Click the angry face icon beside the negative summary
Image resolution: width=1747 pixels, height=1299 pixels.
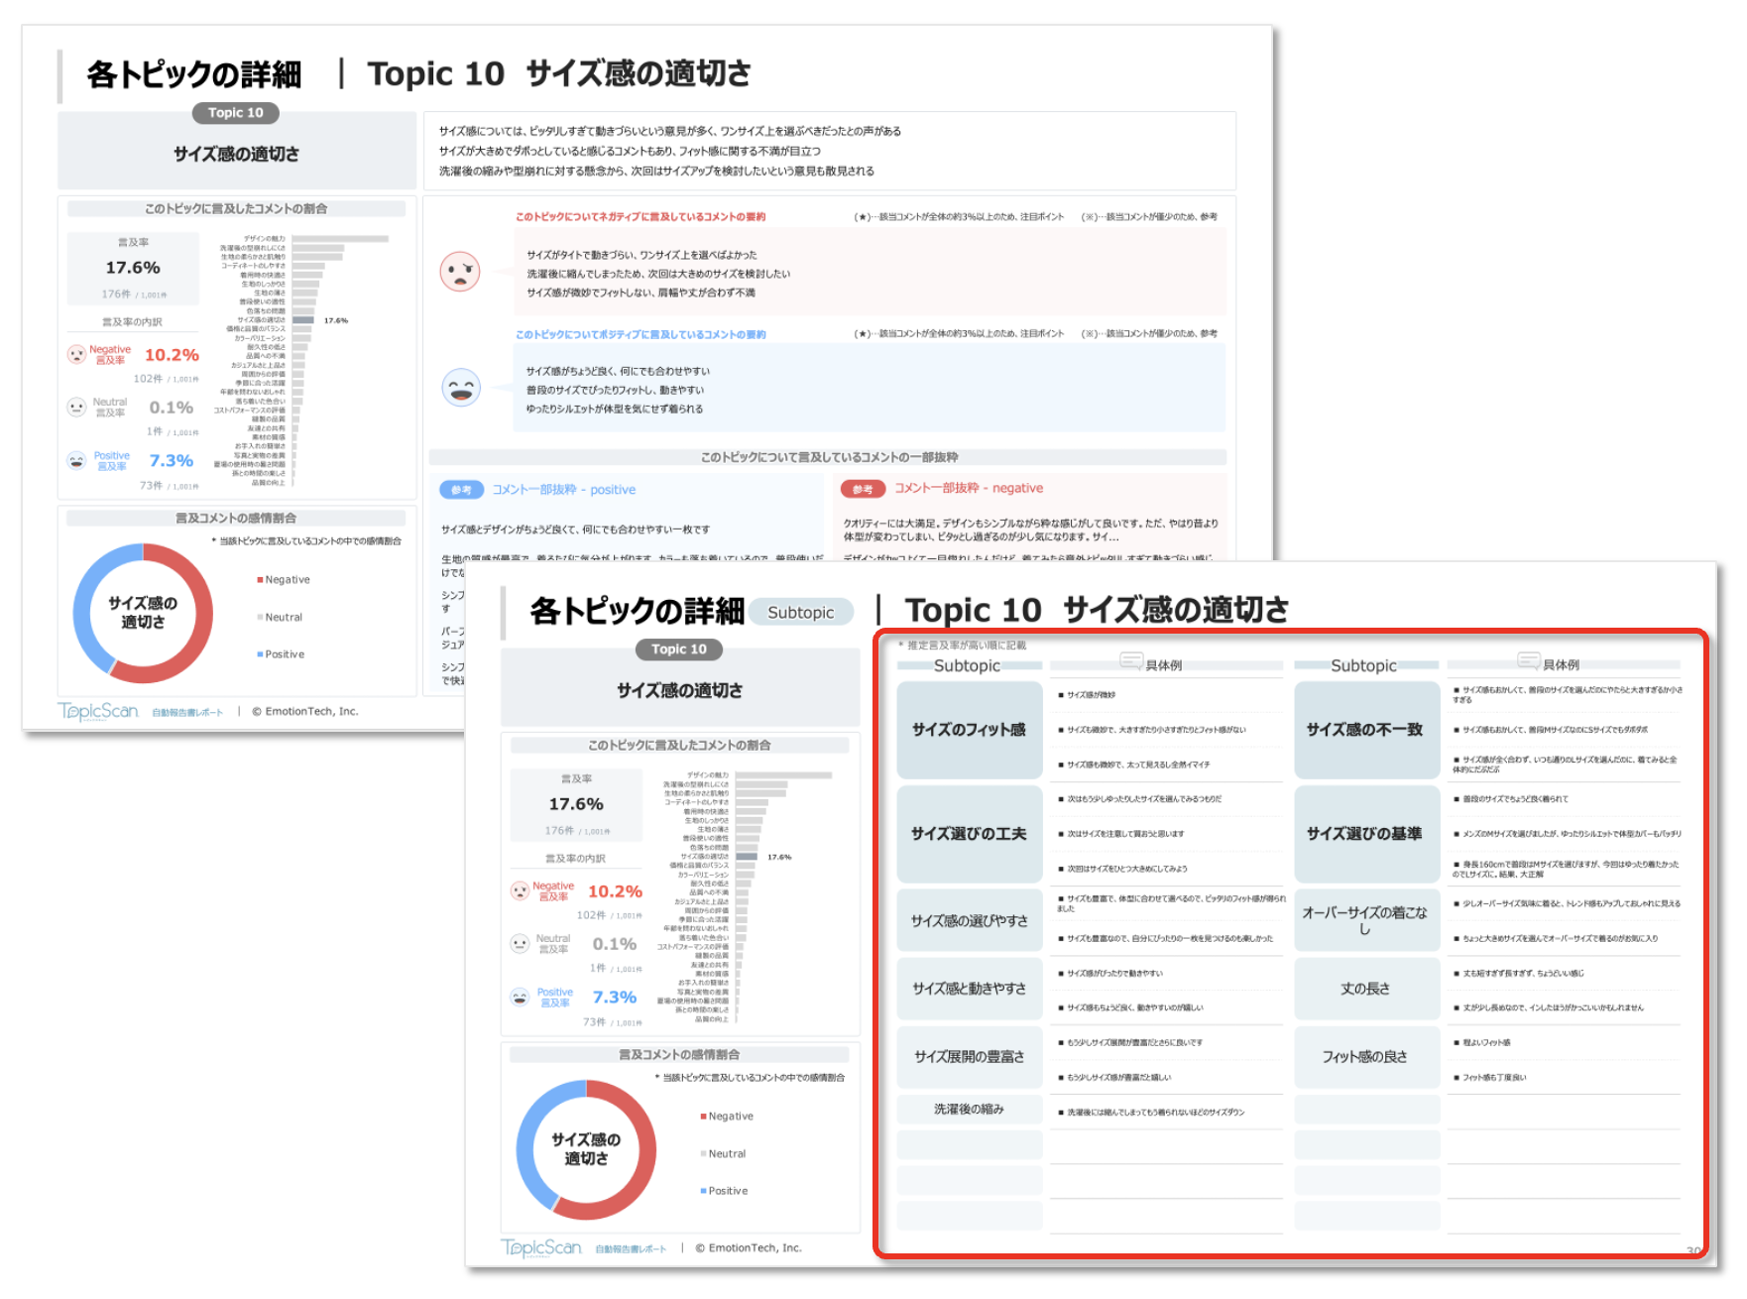point(460,271)
